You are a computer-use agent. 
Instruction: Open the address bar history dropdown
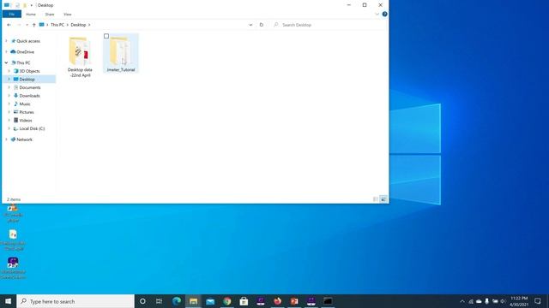pyautogui.click(x=250, y=25)
